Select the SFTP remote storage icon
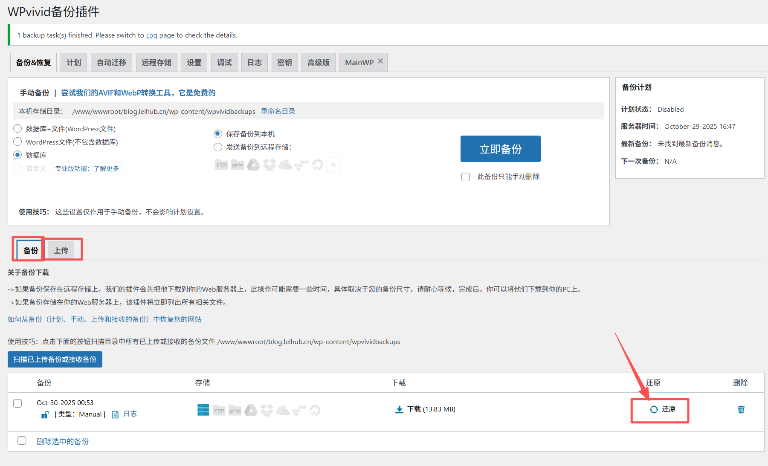The height and width of the screenshot is (466, 768). 237,164
